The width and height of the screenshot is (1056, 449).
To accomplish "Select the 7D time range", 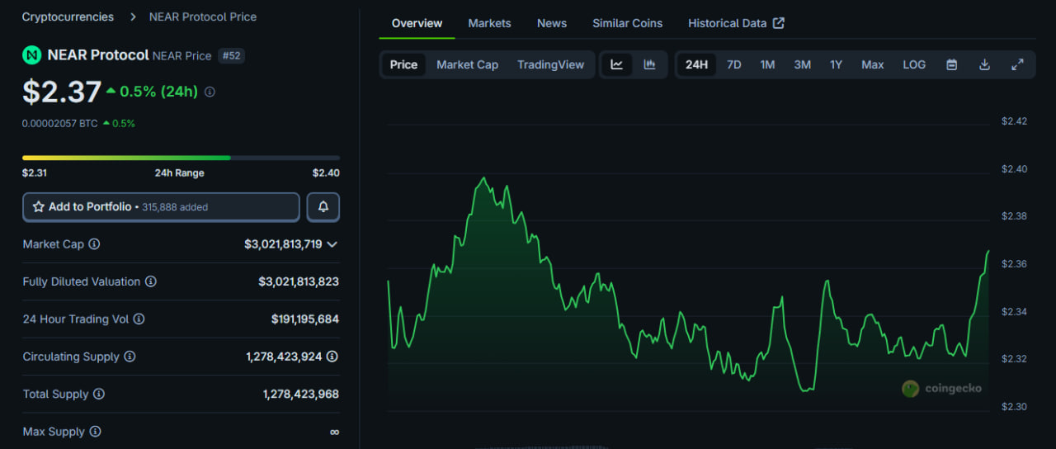I will pos(733,64).
